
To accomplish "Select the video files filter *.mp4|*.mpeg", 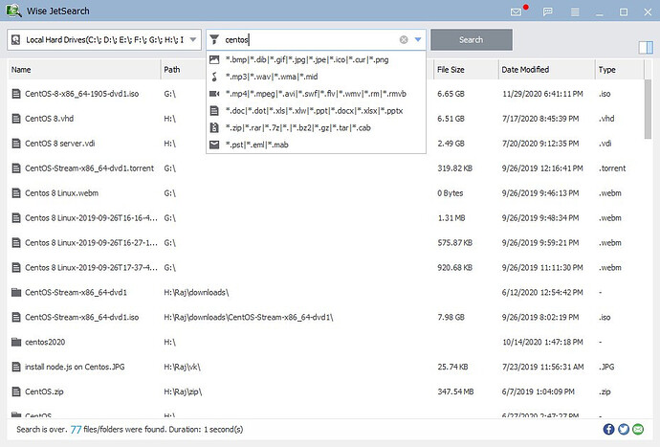I will pyautogui.click(x=316, y=94).
